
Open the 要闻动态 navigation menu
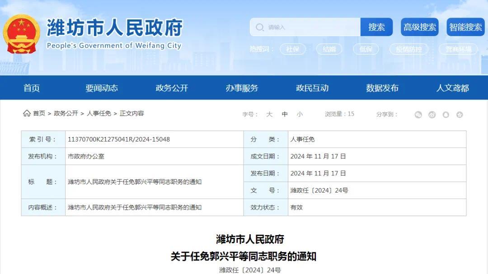click(101, 88)
